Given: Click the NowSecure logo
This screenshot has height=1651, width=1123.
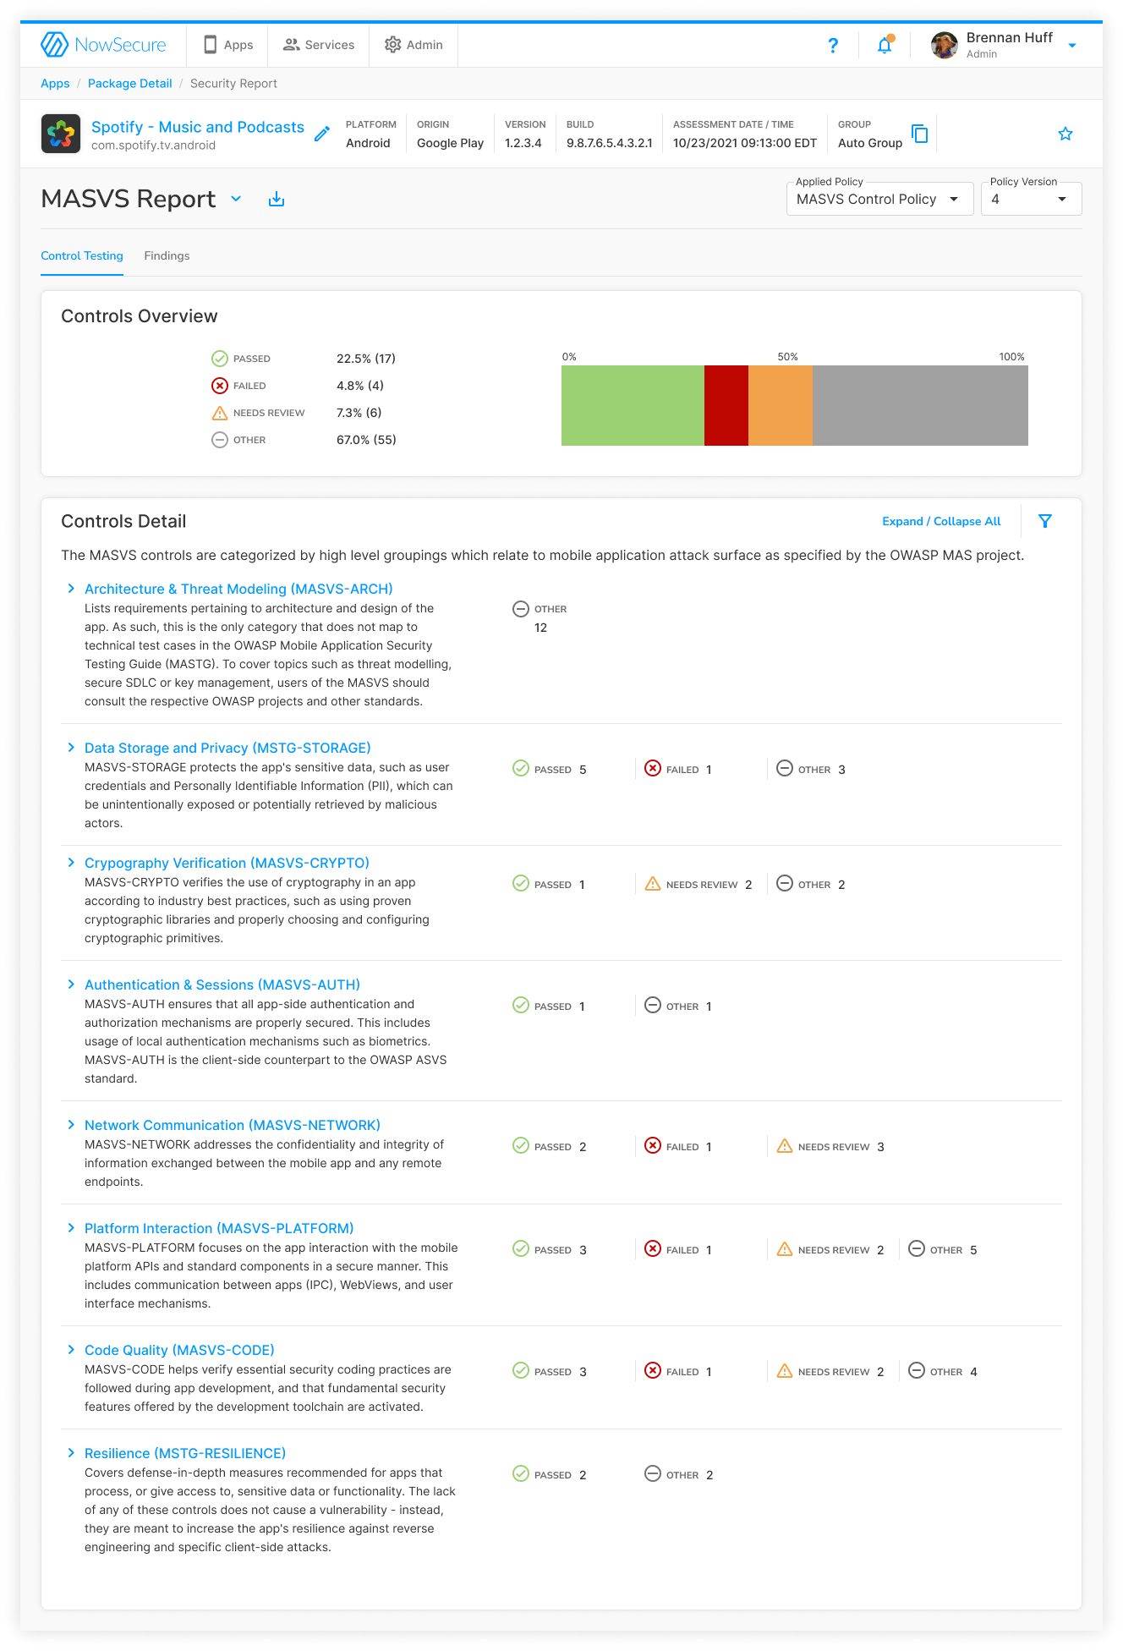Looking at the screenshot, I should tap(103, 45).
